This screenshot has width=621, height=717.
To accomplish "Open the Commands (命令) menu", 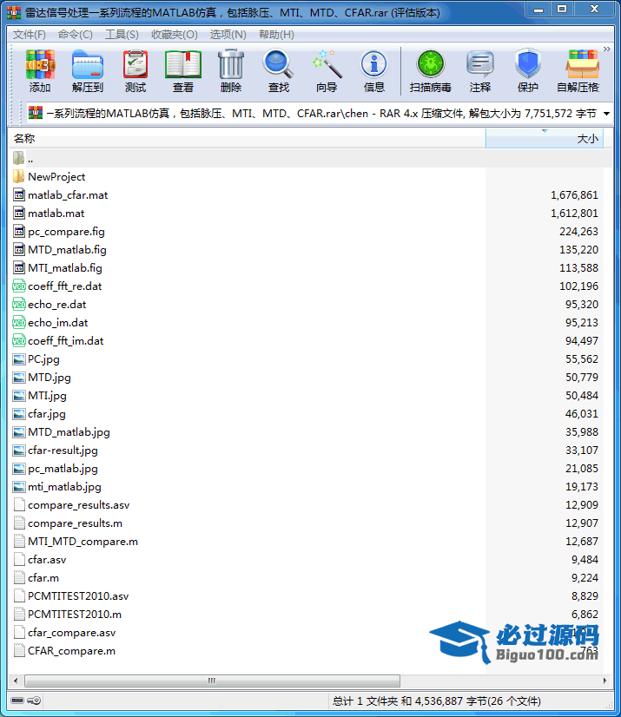I will 75,35.
